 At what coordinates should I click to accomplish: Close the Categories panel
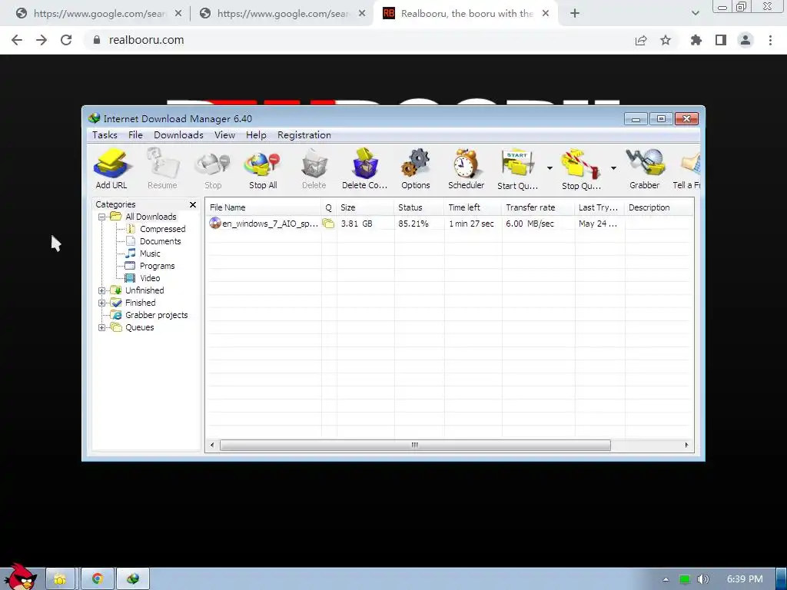point(193,204)
